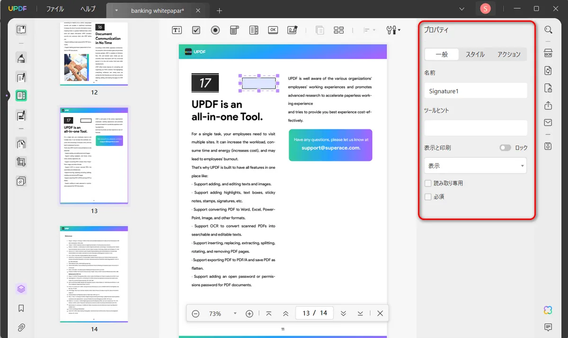
Task: Select the text field tool
Action: coord(177,30)
